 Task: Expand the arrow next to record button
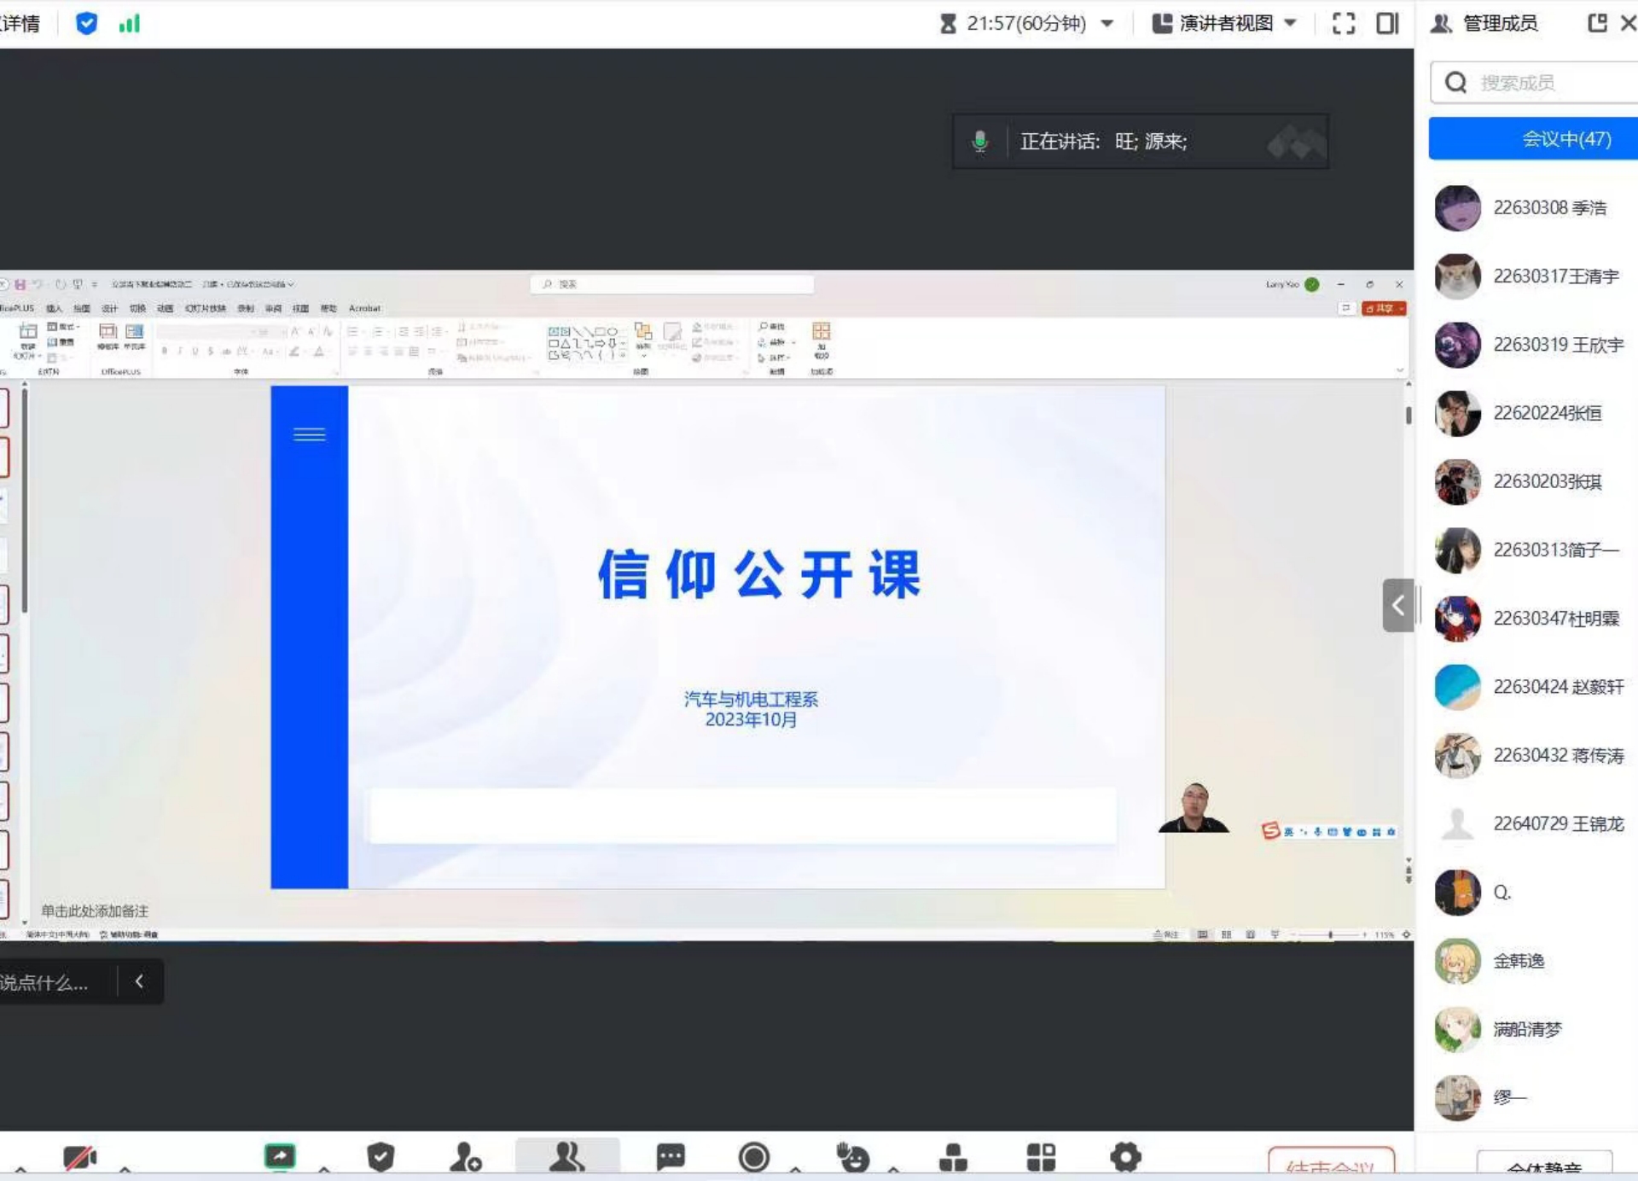tap(795, 1168)
